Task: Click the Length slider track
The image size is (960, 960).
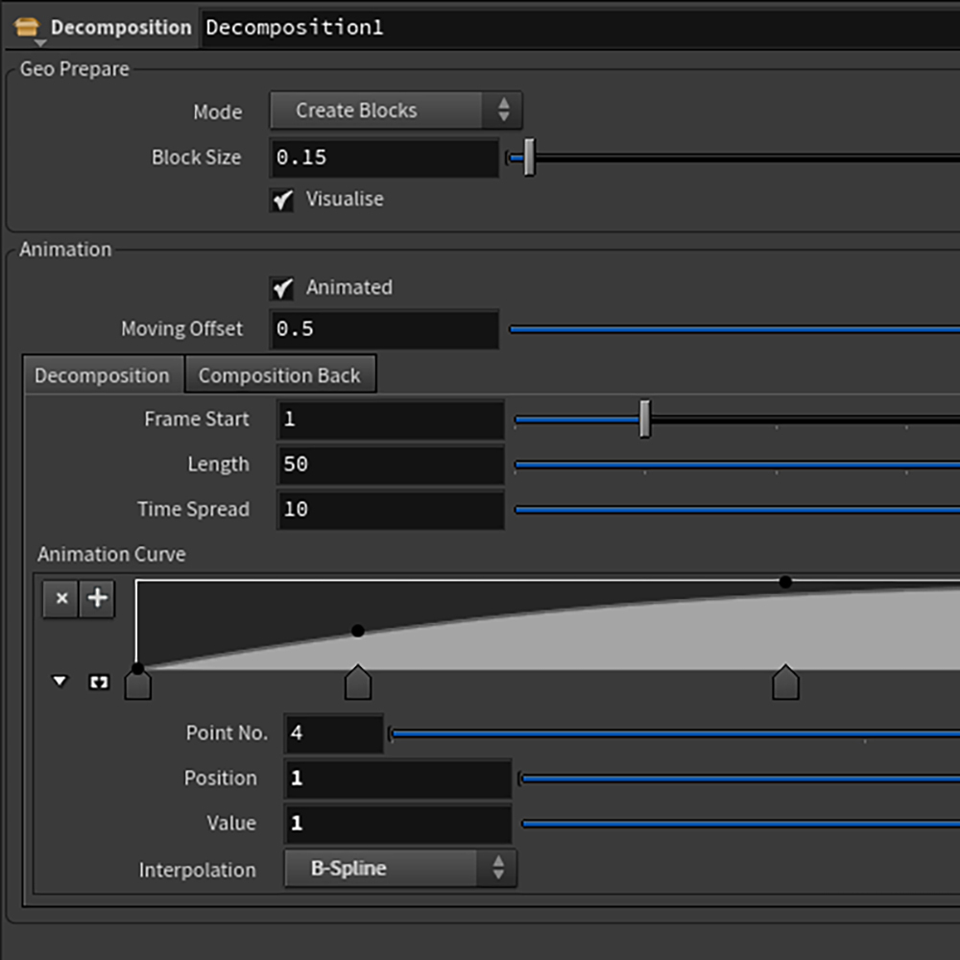Action: 737,466
